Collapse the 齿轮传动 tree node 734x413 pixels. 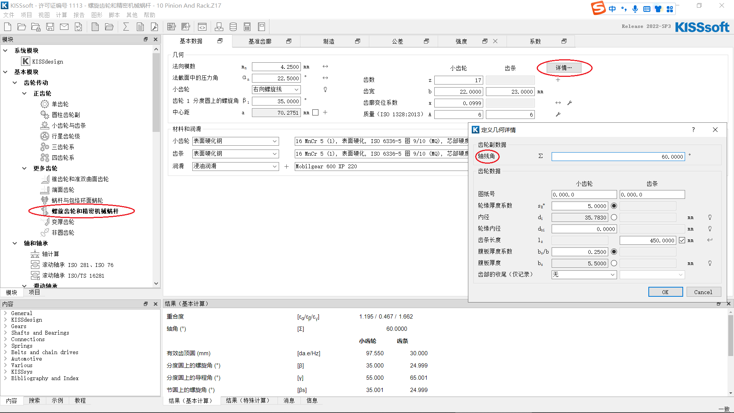(x=15, y=83)
